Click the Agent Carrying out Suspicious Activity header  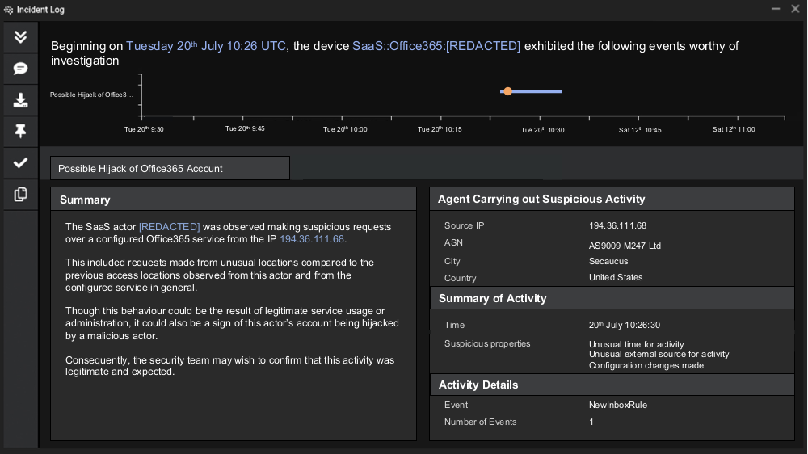pos(612,199)
